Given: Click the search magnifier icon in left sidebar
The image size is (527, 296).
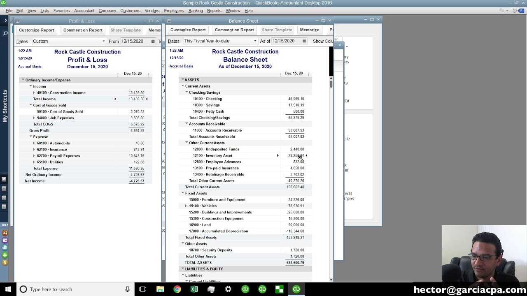Looking at the screenshot, I should click(5, 33).
